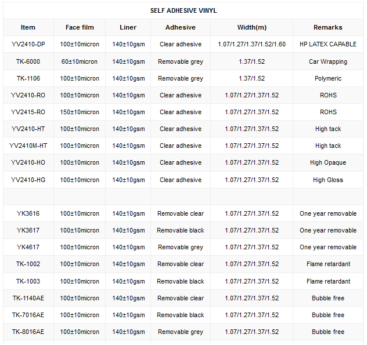The image size is (367, 345).
Task: Click the High Gloss remark cell
Action: click(x=328, y=180)
